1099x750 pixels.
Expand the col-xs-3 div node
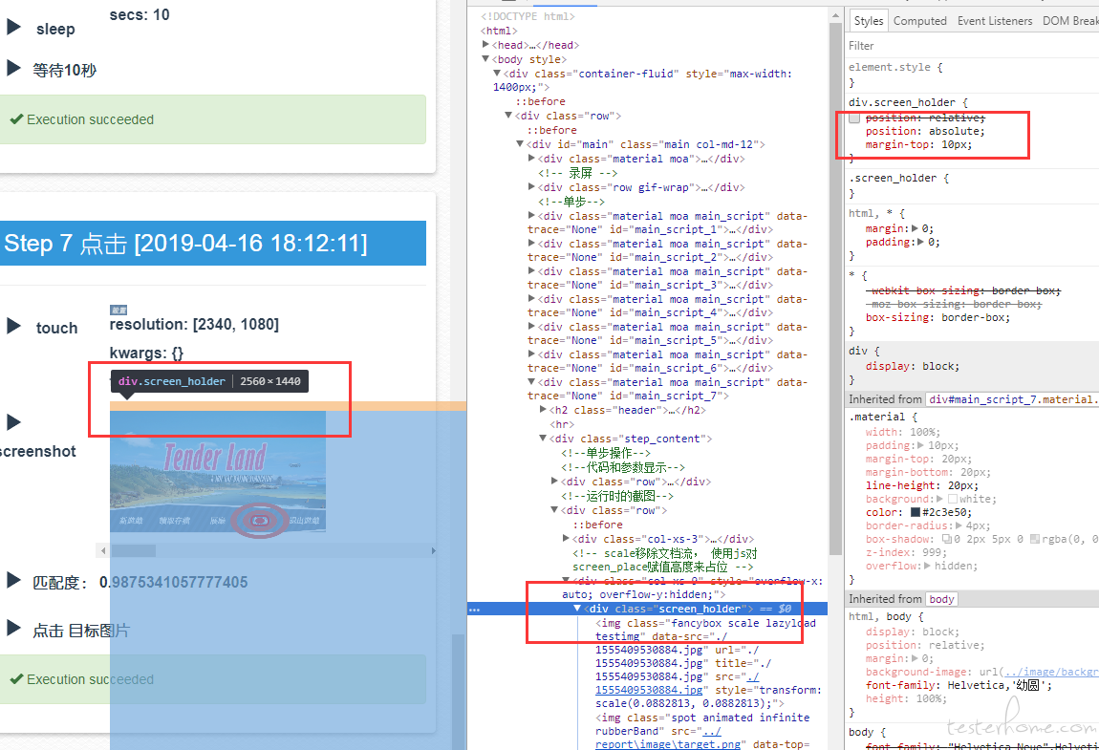pyautogui.click(x=567, y=538)
